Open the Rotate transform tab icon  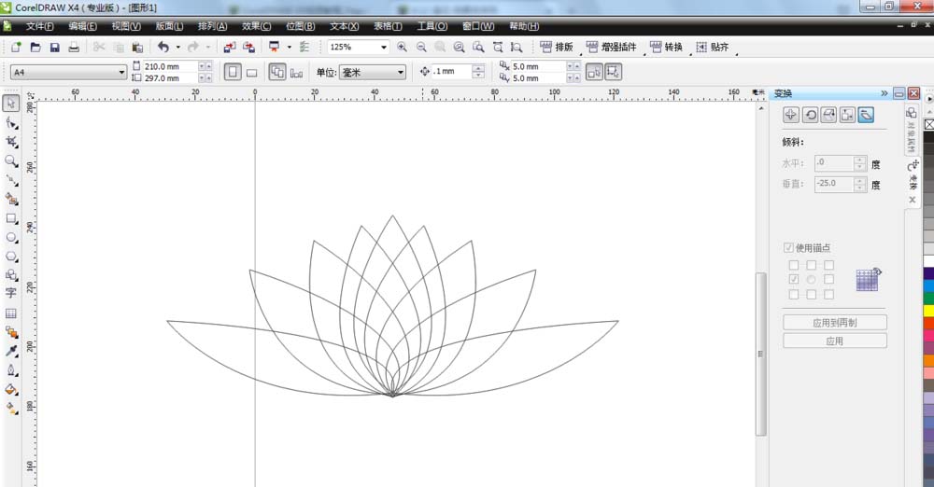(810, 115)
